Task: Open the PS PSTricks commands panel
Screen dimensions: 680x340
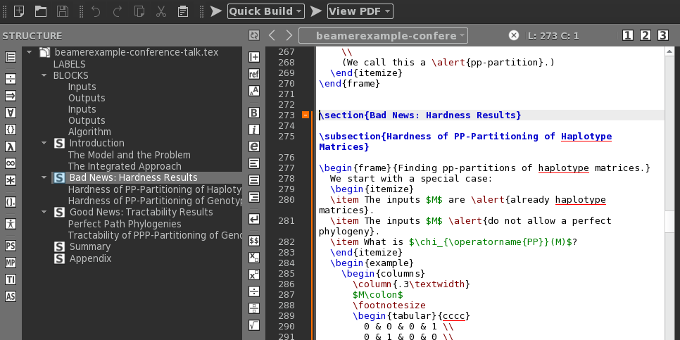Action: pyautogui.click(x=11, y=246)
